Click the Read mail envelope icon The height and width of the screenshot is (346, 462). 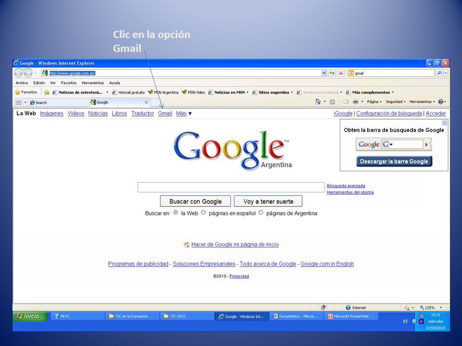click(346, 102)
